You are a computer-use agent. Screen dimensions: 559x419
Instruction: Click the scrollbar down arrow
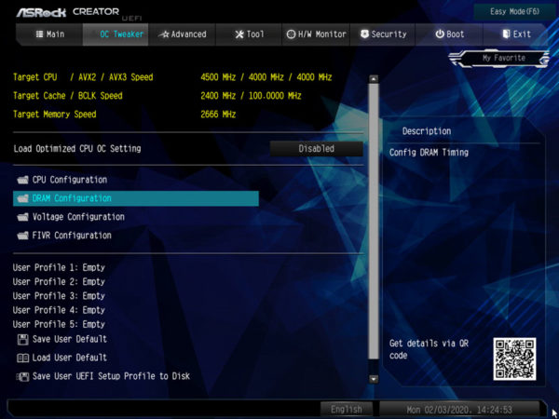(374, 379)
